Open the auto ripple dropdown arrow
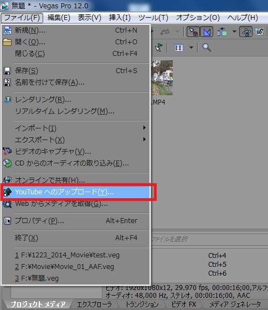This screenshot has width=268, height=310. tap(234, 32)
